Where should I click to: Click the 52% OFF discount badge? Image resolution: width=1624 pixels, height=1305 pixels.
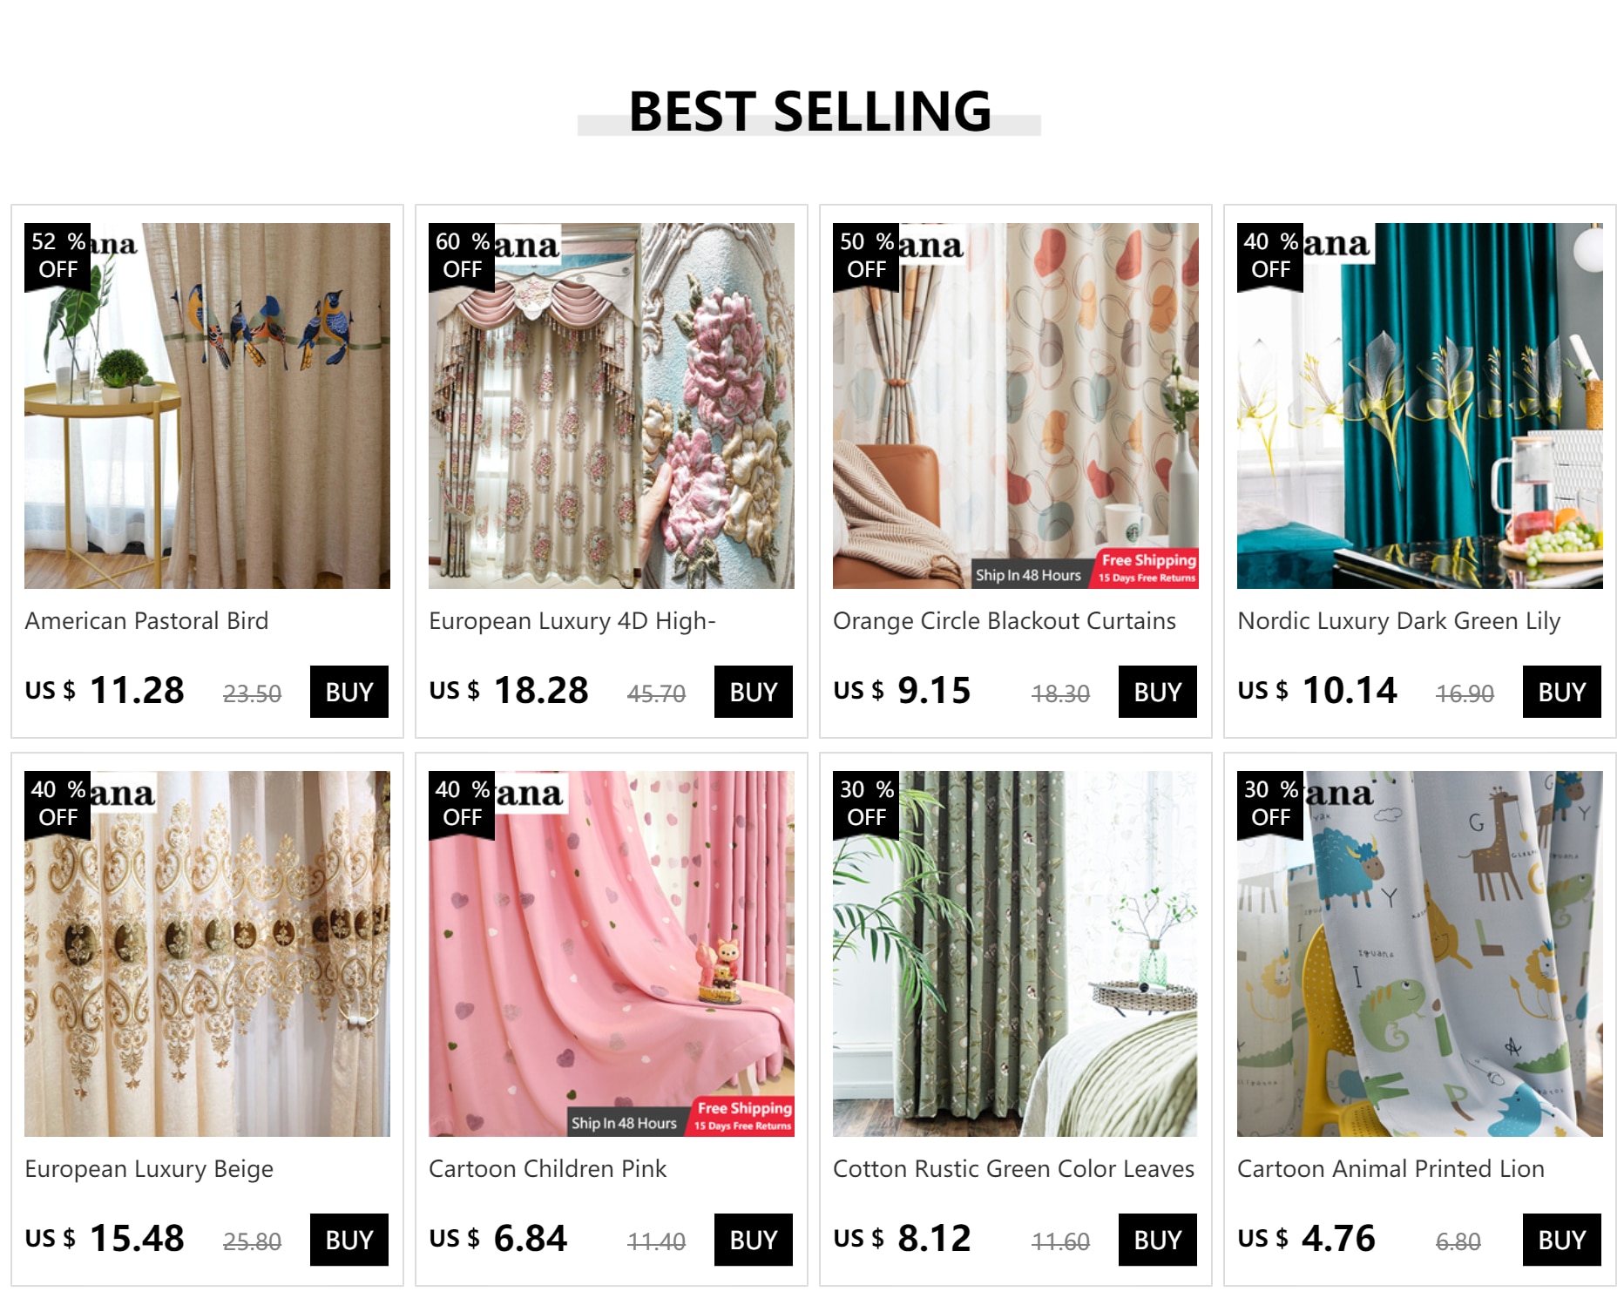(x=58, y=256)
